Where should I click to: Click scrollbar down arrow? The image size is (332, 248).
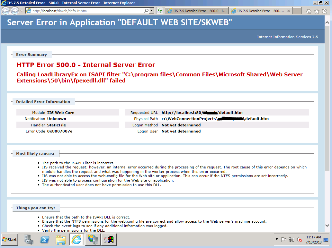327,226
